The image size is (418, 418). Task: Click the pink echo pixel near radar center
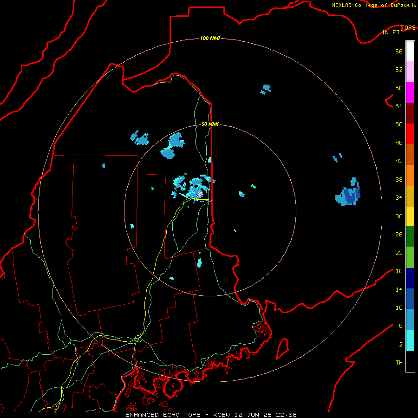[200, 194]
